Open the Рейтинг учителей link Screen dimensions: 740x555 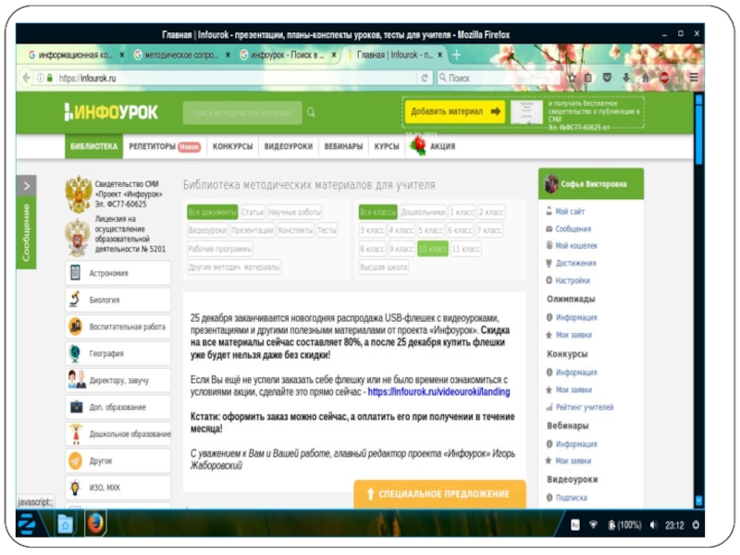pos(585,407)
